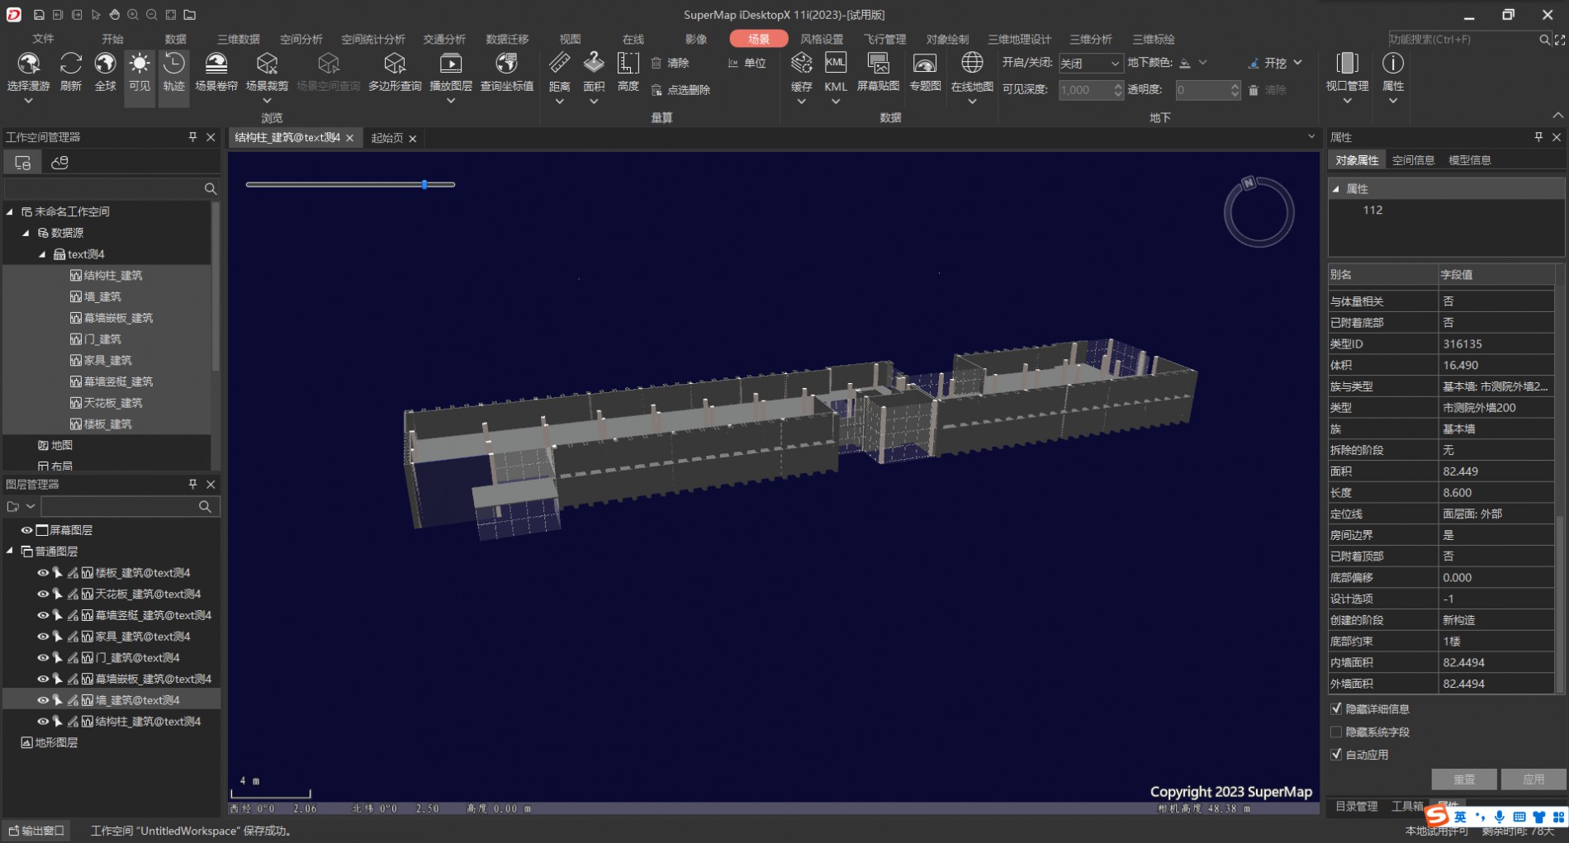The width and height of the screenshot is (1569, 843).
Task: Select the 选择漫游 pan tool
Action: pos(28,71)
